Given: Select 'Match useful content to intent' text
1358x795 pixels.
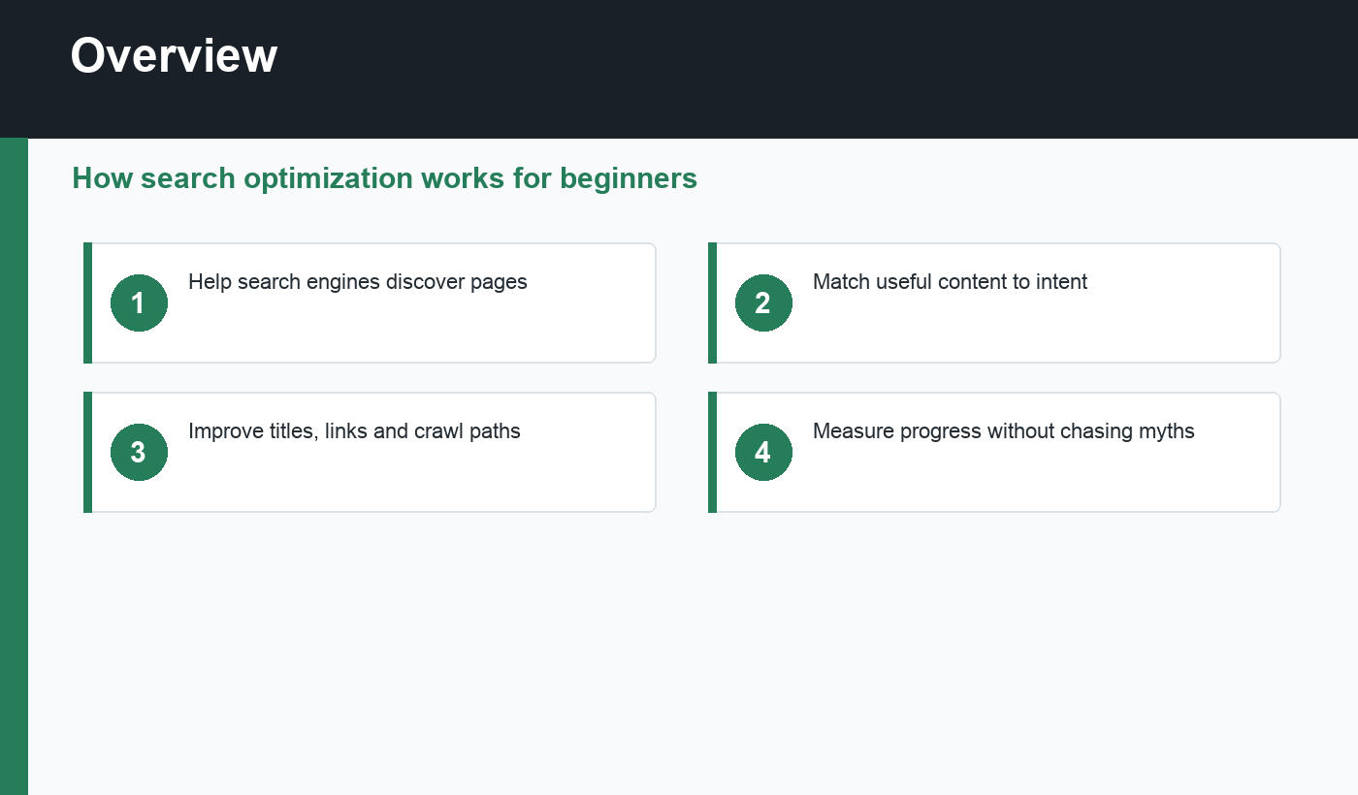Looking at the screenshot, I should pos(950,282).
